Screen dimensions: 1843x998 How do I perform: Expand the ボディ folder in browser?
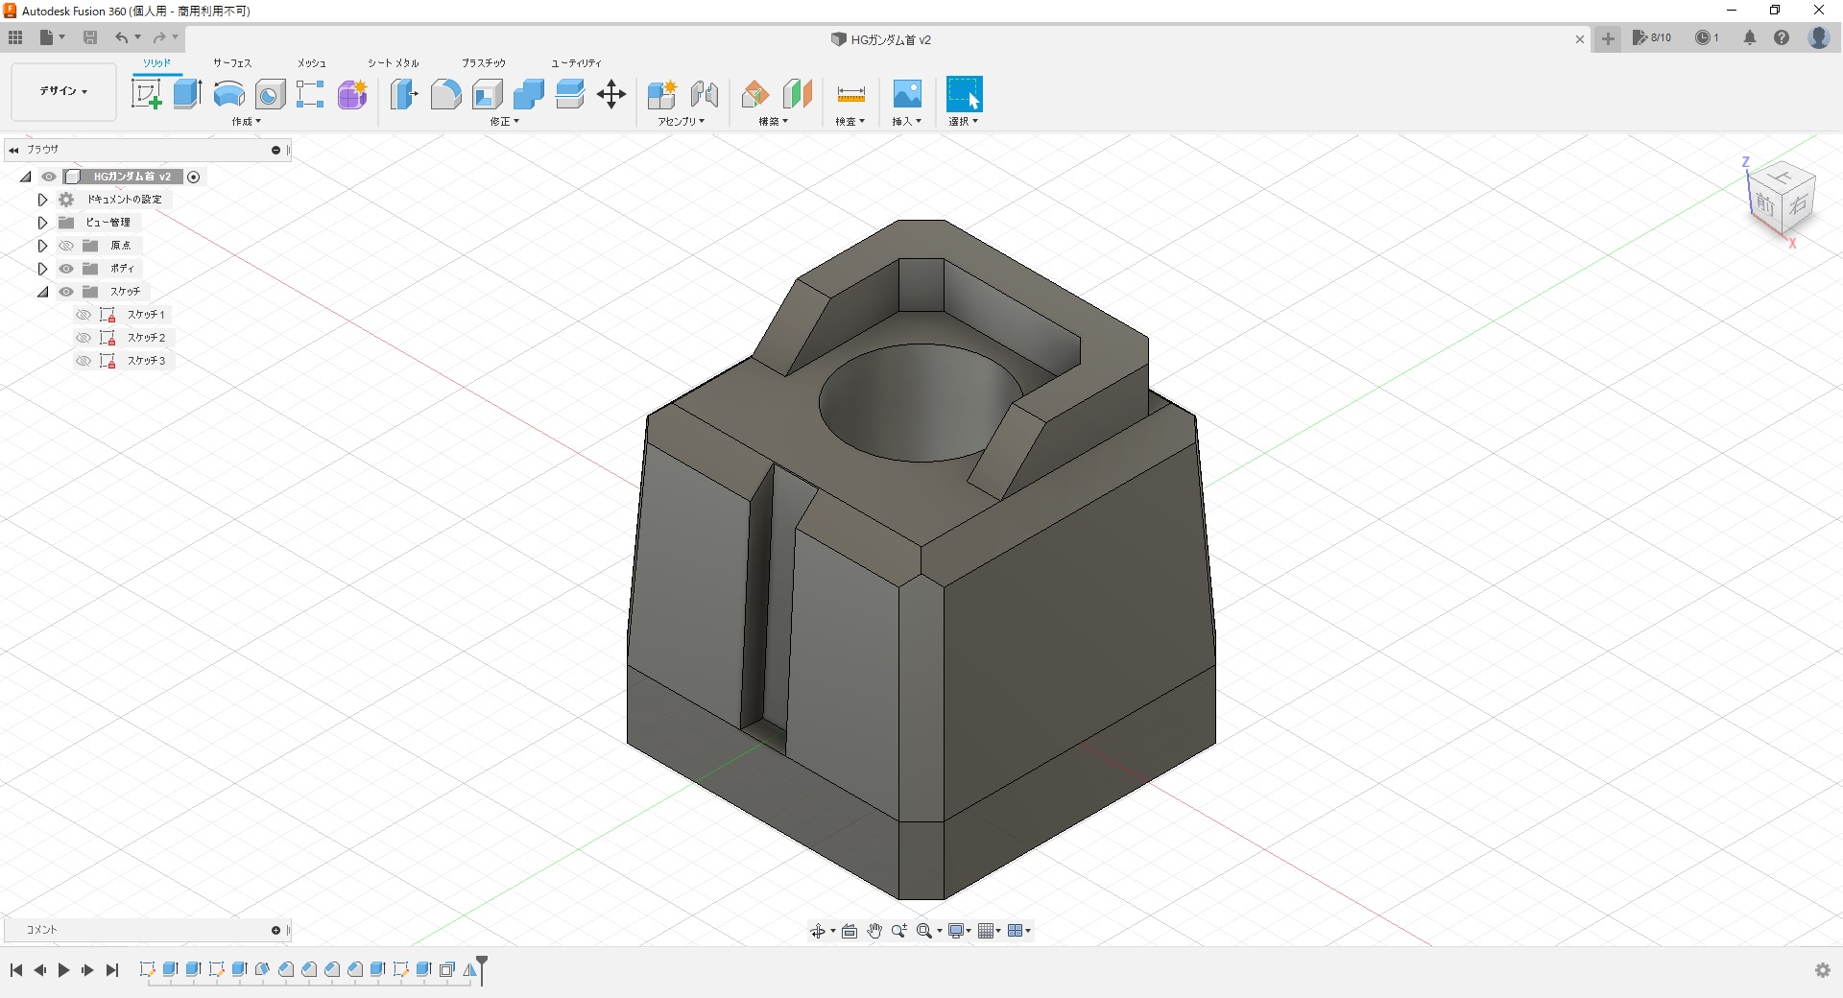click(x=42, y=269)
